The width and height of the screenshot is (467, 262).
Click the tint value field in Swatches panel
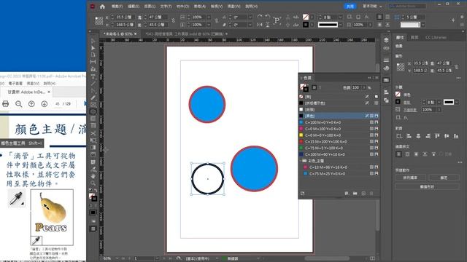[x=356, y=87]
